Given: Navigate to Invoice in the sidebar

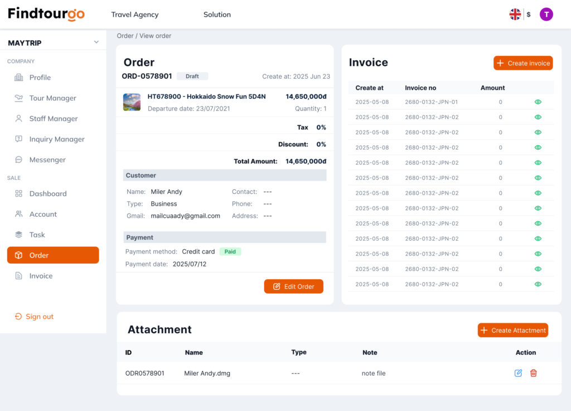Looking at the screenshot, I should click(41, 276).
